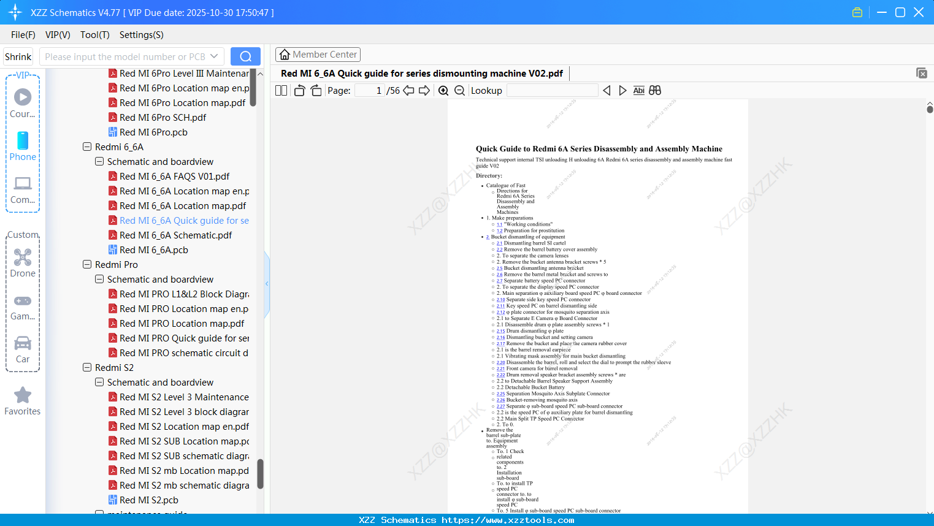
Task: Select the Computer category icon
Action: pyautogui.click(x=23, y=189)
